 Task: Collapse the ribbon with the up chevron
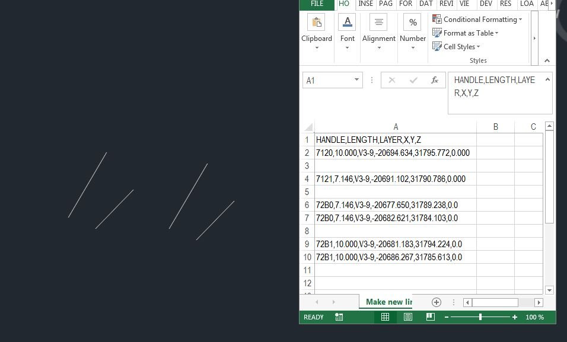coord(547,60)
